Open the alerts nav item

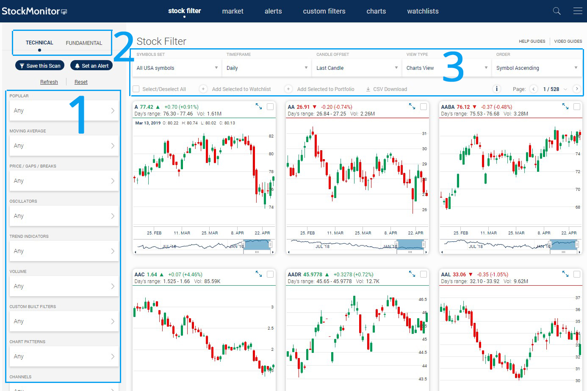pyautogui.click(x=273, y=11)
